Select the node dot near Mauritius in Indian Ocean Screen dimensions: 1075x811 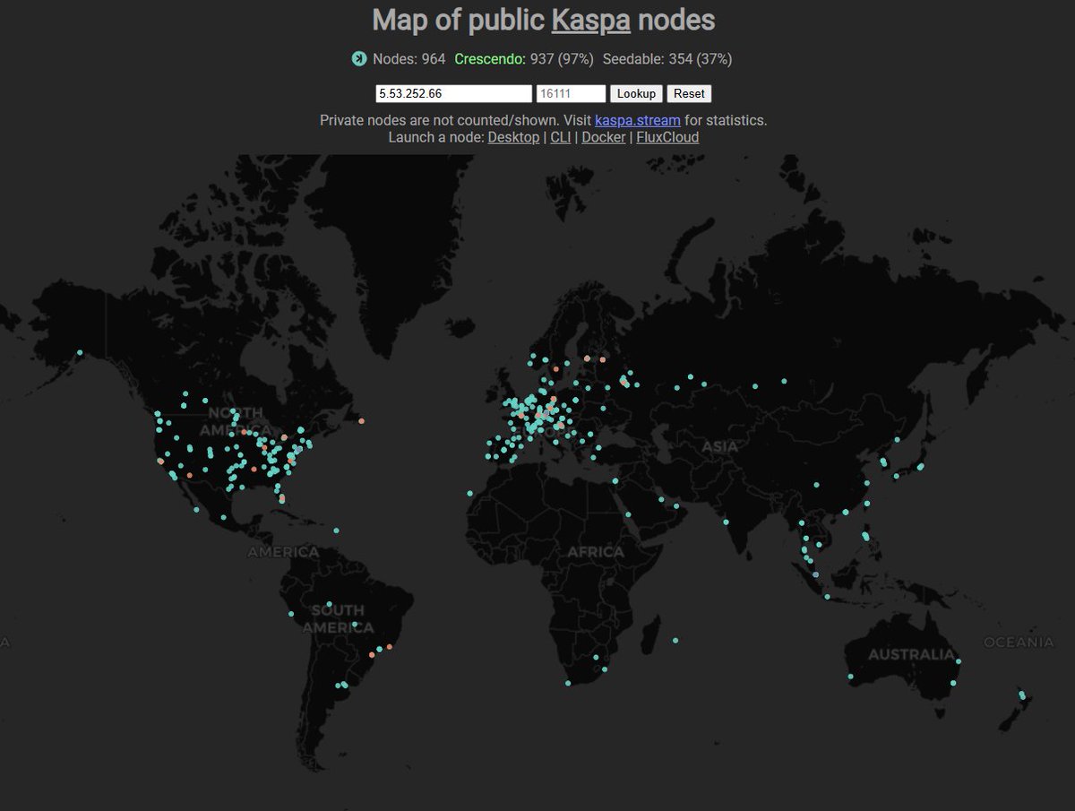click(675, 640)
